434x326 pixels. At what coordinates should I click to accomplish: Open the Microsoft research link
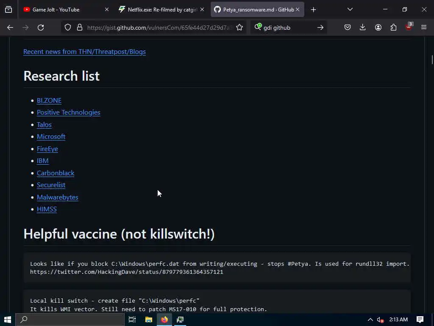click(51, 137)
